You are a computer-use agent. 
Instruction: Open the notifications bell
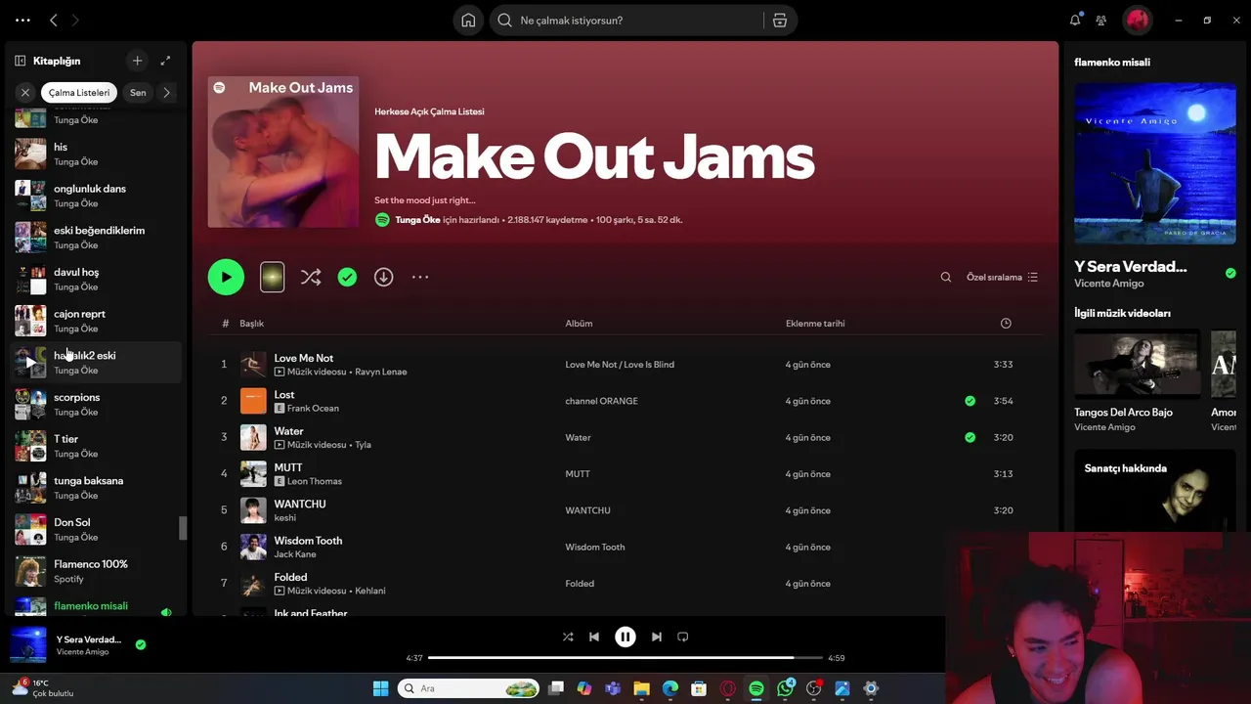1075,20
